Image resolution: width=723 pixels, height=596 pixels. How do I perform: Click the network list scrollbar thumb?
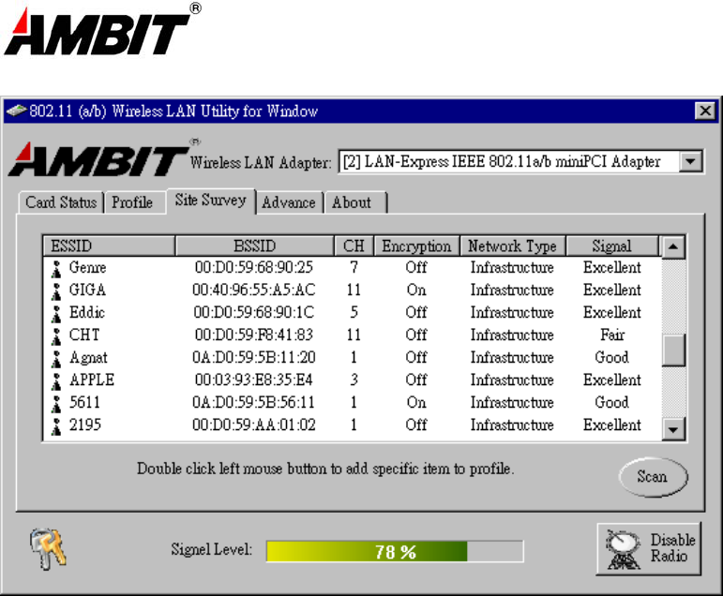(x=673, y=350)
